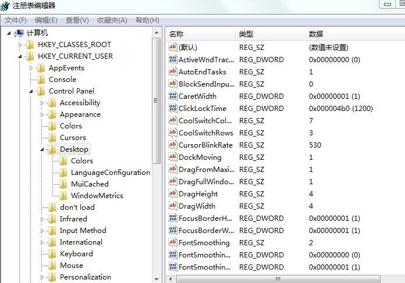The width and height of the screenshot is (405, 283).
Task: Click the FontSmoothing string value icon
Action: pyautogui.click(x=172, y=242)
